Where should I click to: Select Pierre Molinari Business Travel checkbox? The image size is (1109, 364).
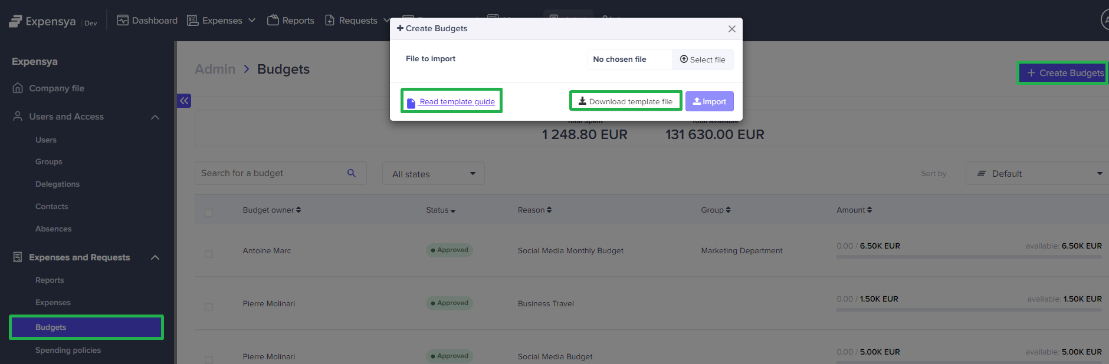pyautogui.click(x=209, y=306)
